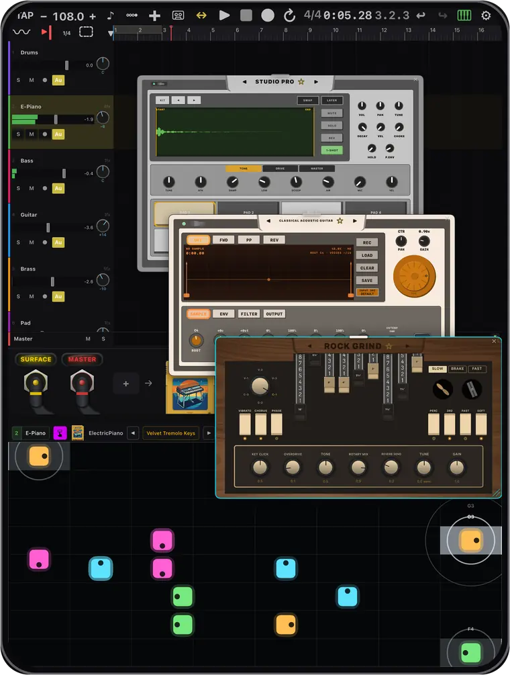Go to next Studio Pro preset
510x675 pixels.
pyautogui.click(x=316, y=82)
